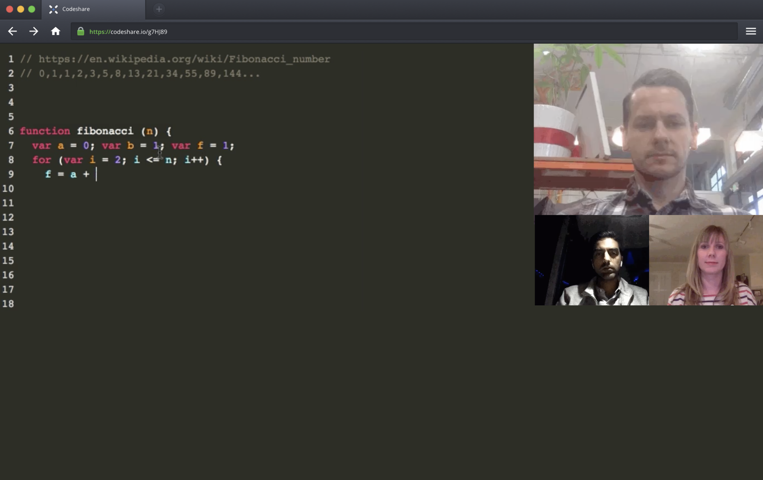Go to the home page icon
Image resolution: width=763 pixels, height=480 pixels.
55,31
